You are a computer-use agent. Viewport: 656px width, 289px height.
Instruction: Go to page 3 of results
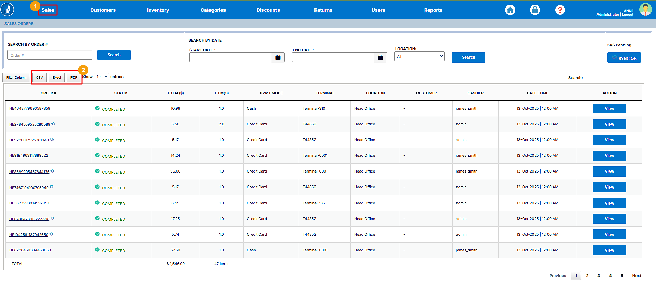pyautogui.click(x=599, y=276)
